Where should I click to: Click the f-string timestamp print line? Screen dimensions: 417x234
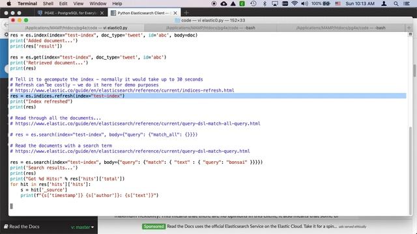point(89,196)
